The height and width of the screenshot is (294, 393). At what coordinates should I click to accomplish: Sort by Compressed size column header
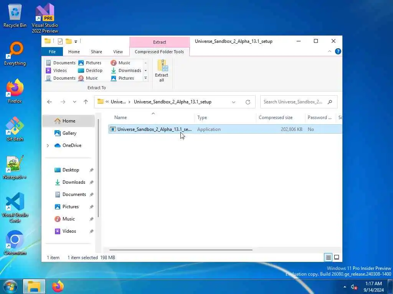280,118
